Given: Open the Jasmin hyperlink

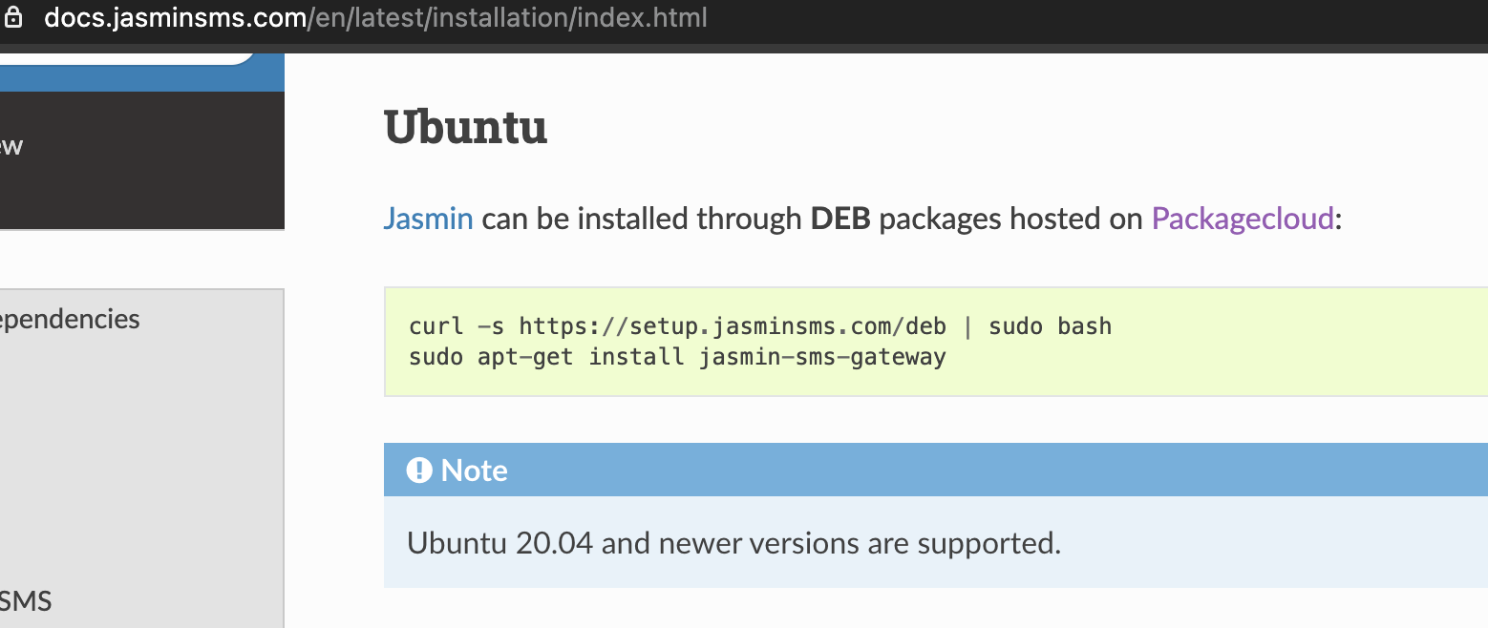Looking at the screenshot, I should point(427,219).
